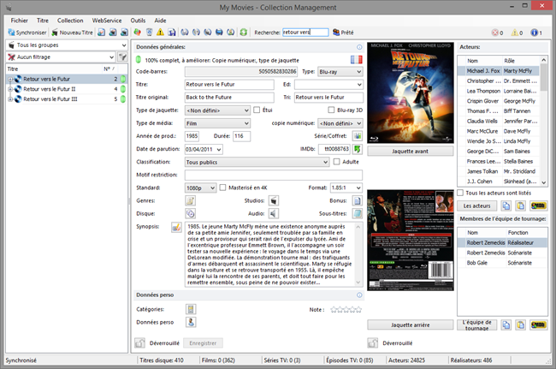Click the front cover poster thumbnail
This screenshot has width=556, height=369.
[x=411, y=92]
